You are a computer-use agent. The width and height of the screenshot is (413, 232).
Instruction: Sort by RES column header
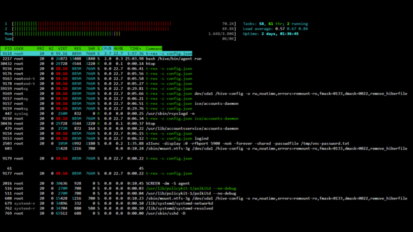77,49
